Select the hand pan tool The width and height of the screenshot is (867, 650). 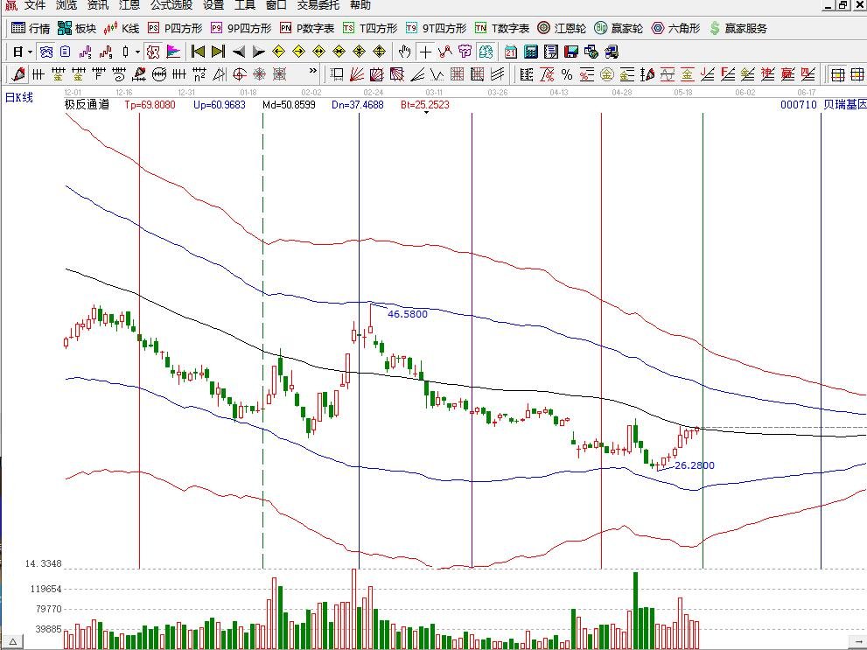click(405, 52)
